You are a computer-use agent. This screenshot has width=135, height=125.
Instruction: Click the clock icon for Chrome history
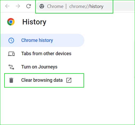pos(11,40)
